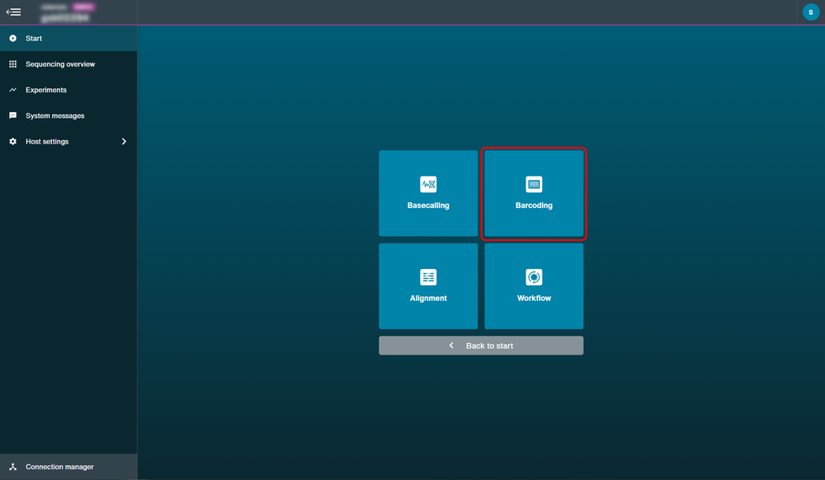The height and width of the screenshot is (480, 825).
Task: Open the Connection manager
Action: pyautogui.click(x=68, y=467)
